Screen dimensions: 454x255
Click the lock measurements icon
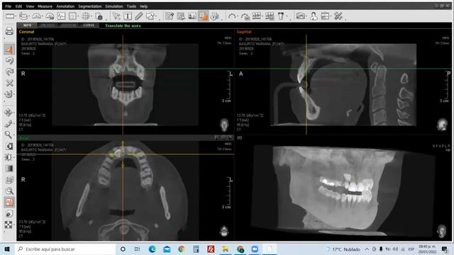[x=99, y=16]
